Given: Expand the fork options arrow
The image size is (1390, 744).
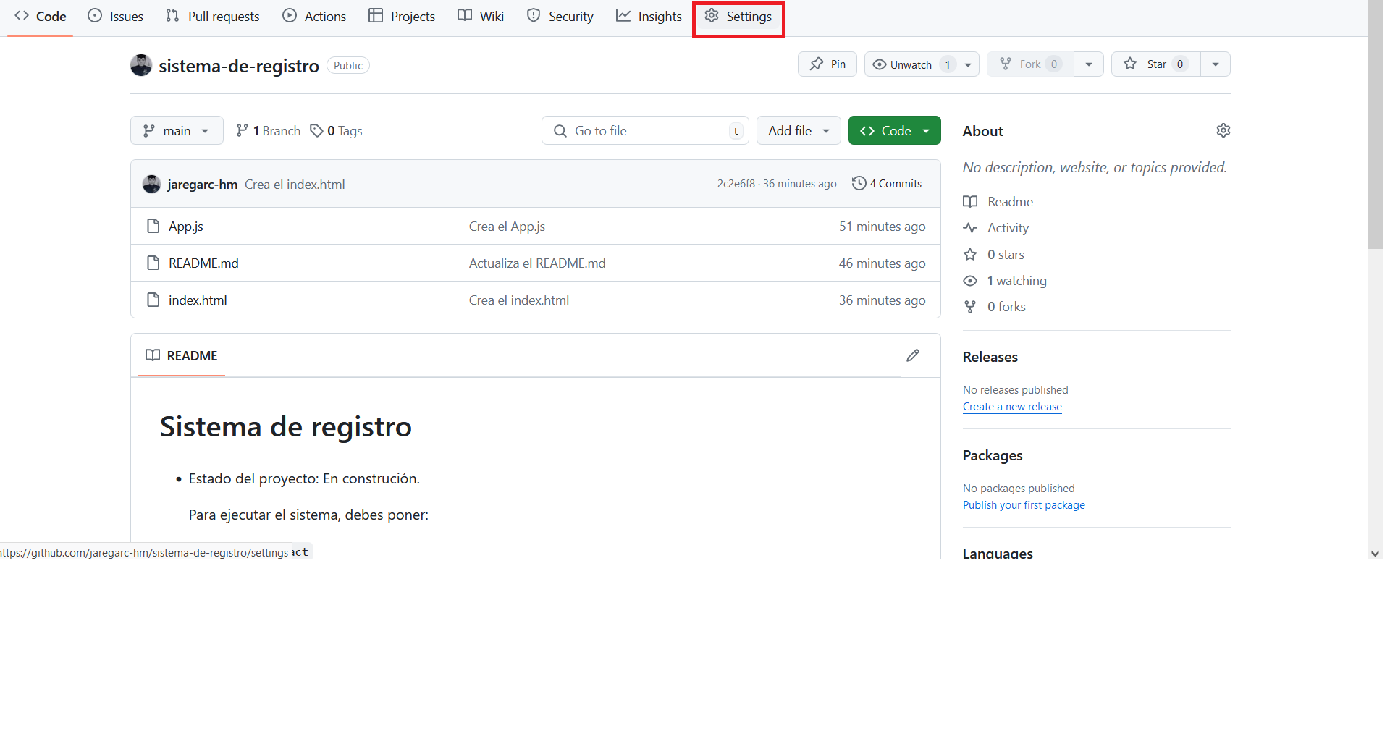Looking at the screenshot, I should pyautogui.click(x=1089, y=64).
